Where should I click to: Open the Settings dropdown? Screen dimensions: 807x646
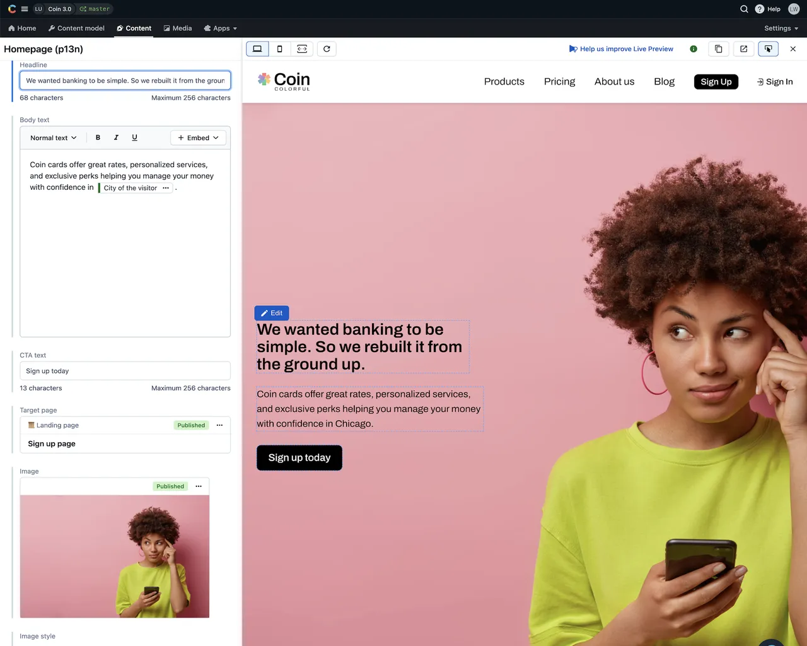tap(781, 28)
